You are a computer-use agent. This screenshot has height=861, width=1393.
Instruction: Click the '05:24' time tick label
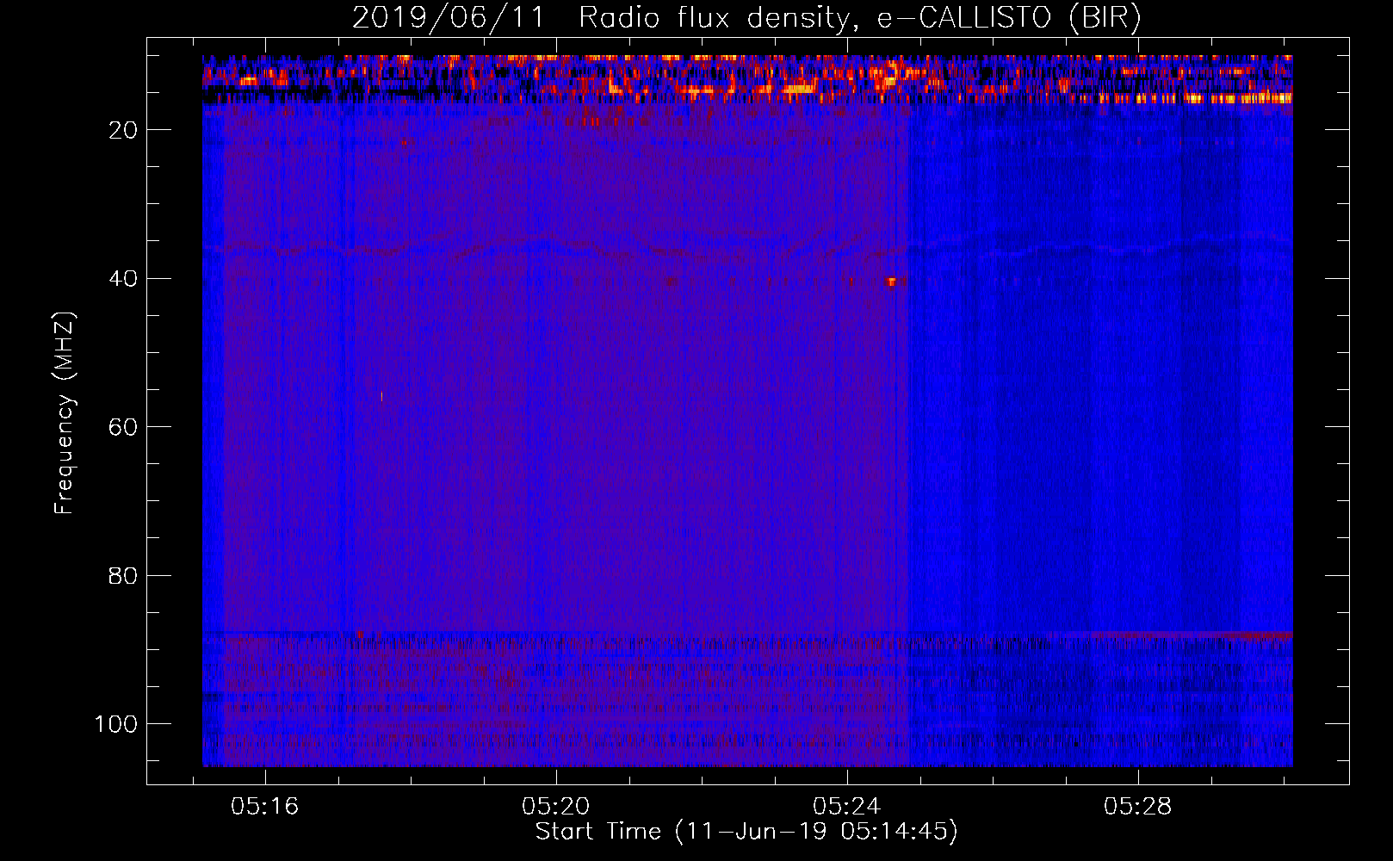click(x=847, y=807)
